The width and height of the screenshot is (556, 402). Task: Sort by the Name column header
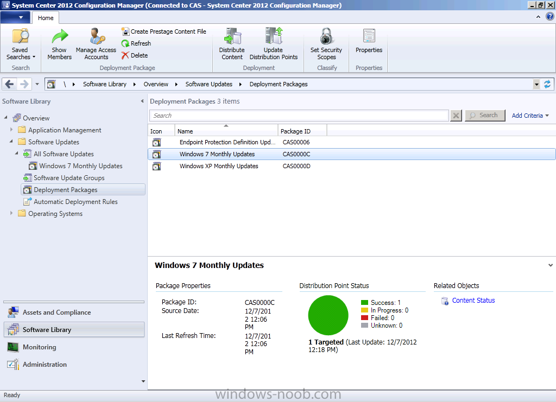point(226,131)
